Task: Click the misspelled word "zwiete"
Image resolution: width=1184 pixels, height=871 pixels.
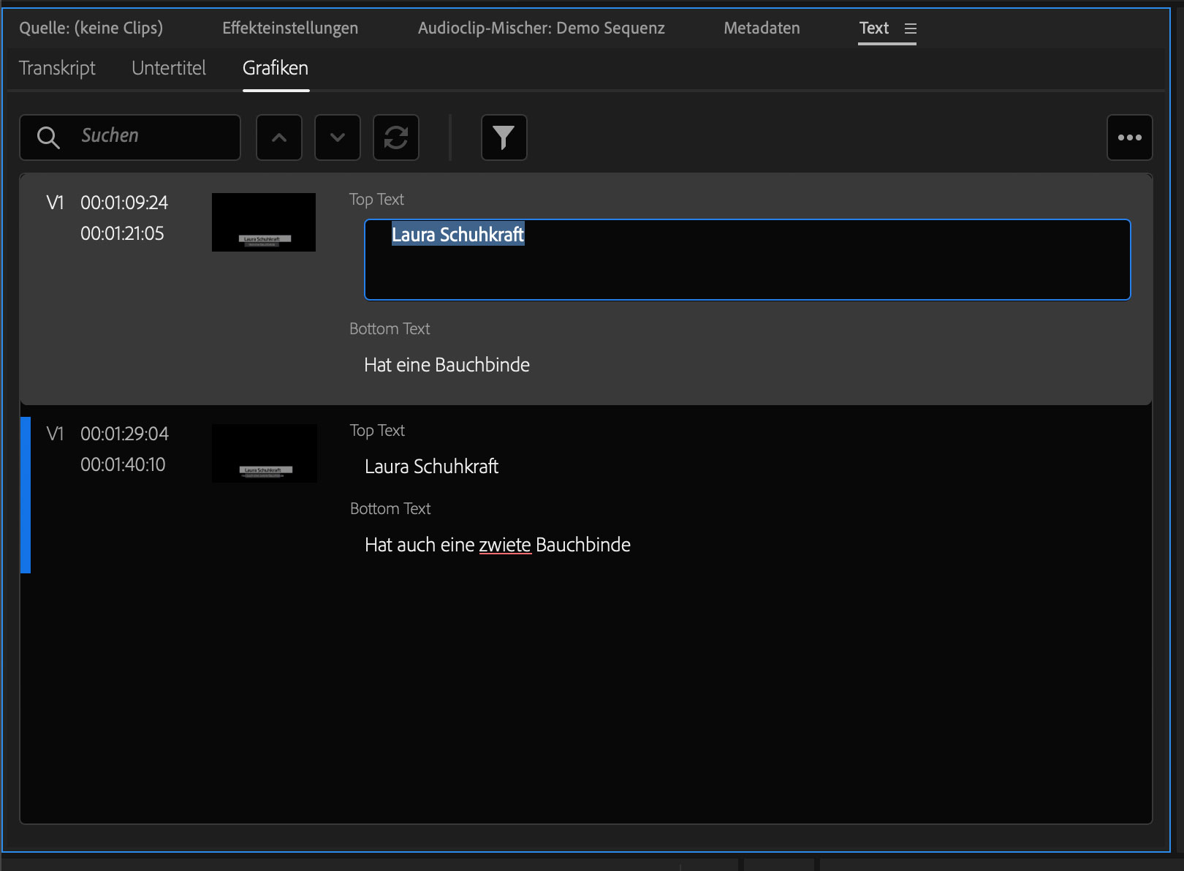Action: [x=504, y=545]
